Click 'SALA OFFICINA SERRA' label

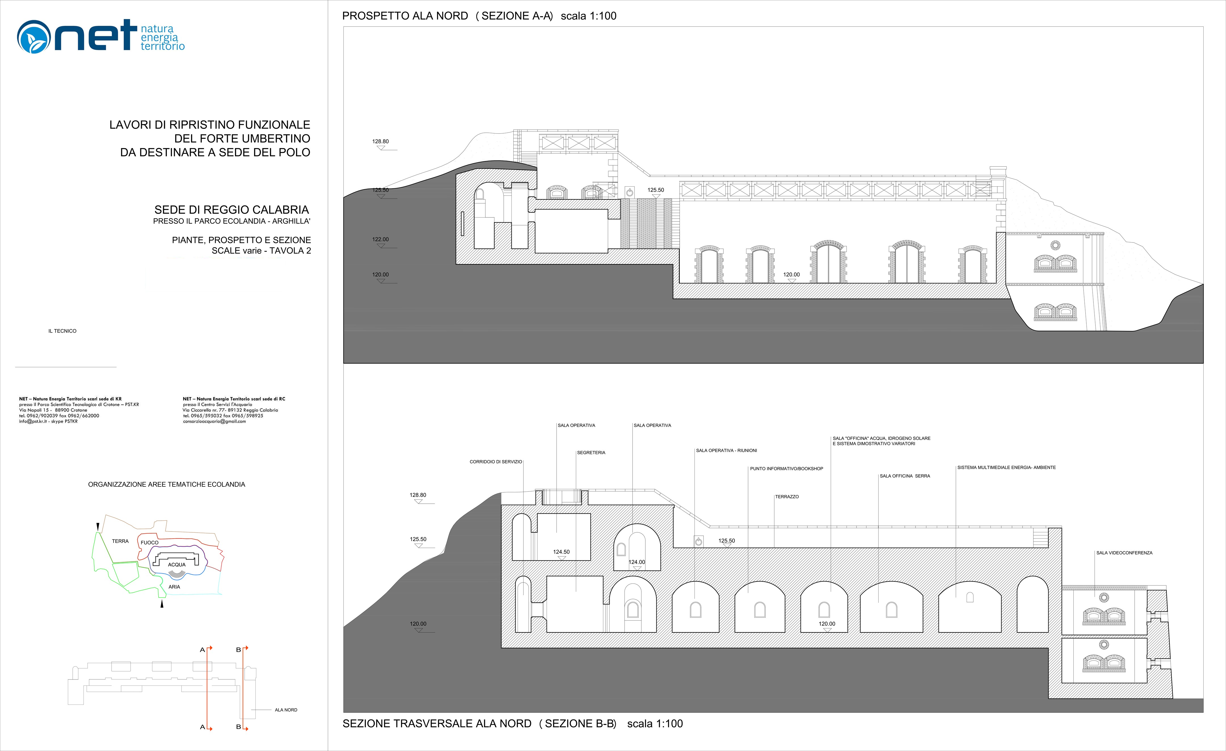coord(904,476)
